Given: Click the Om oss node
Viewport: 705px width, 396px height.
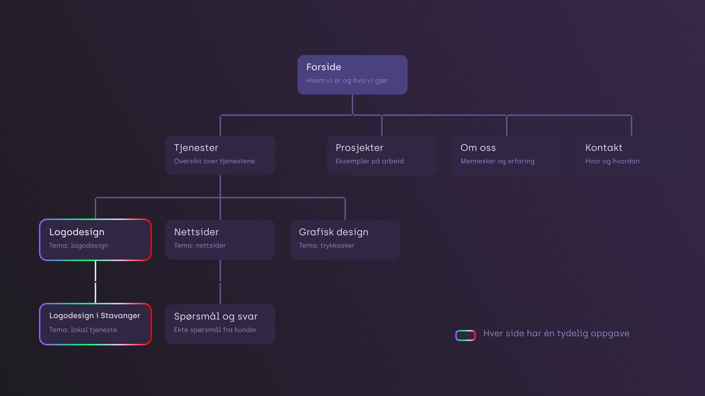Looking at the screenshot, I should [x=507, y=155].
